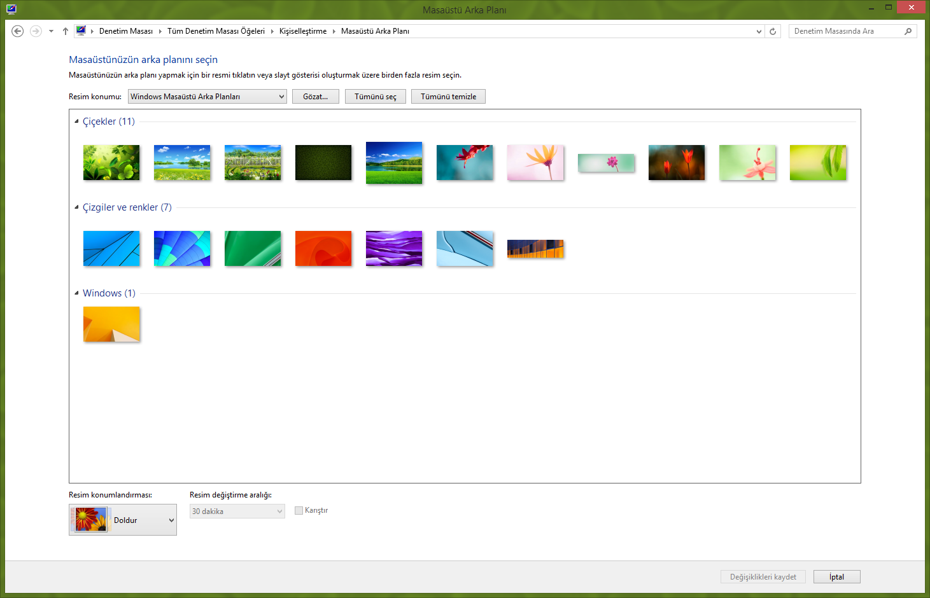Refresh the address bar view
The height and width of the screenshot is (598, 930).
pyautogui.click(x=773, y=31)
